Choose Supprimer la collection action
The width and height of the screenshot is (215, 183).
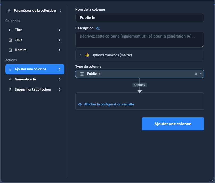(35, 90)
